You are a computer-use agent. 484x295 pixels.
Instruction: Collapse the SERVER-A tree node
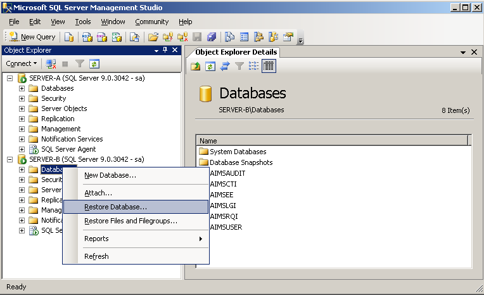click(10, 78)
